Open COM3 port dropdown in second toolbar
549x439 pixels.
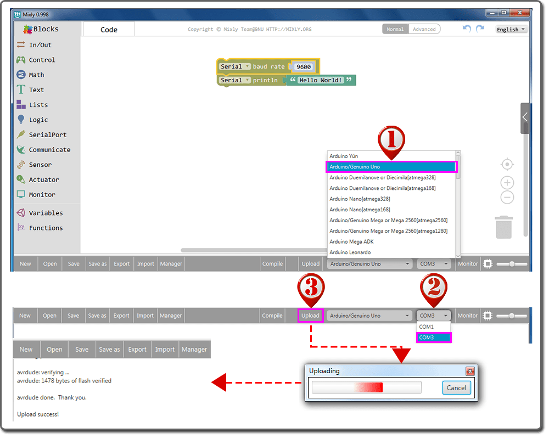point(434,316)
